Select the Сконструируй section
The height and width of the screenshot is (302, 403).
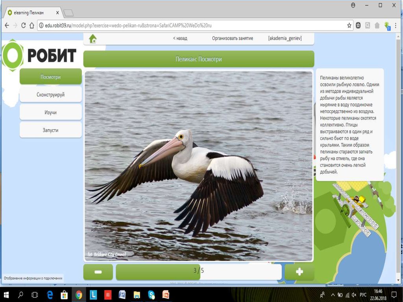click(x=50, y=94)
